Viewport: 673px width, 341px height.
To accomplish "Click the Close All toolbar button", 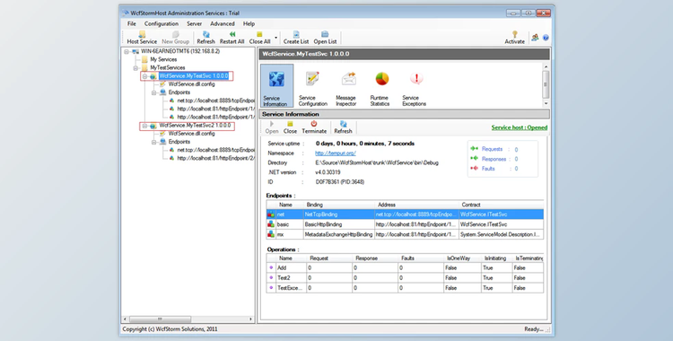I will (259, 38).
